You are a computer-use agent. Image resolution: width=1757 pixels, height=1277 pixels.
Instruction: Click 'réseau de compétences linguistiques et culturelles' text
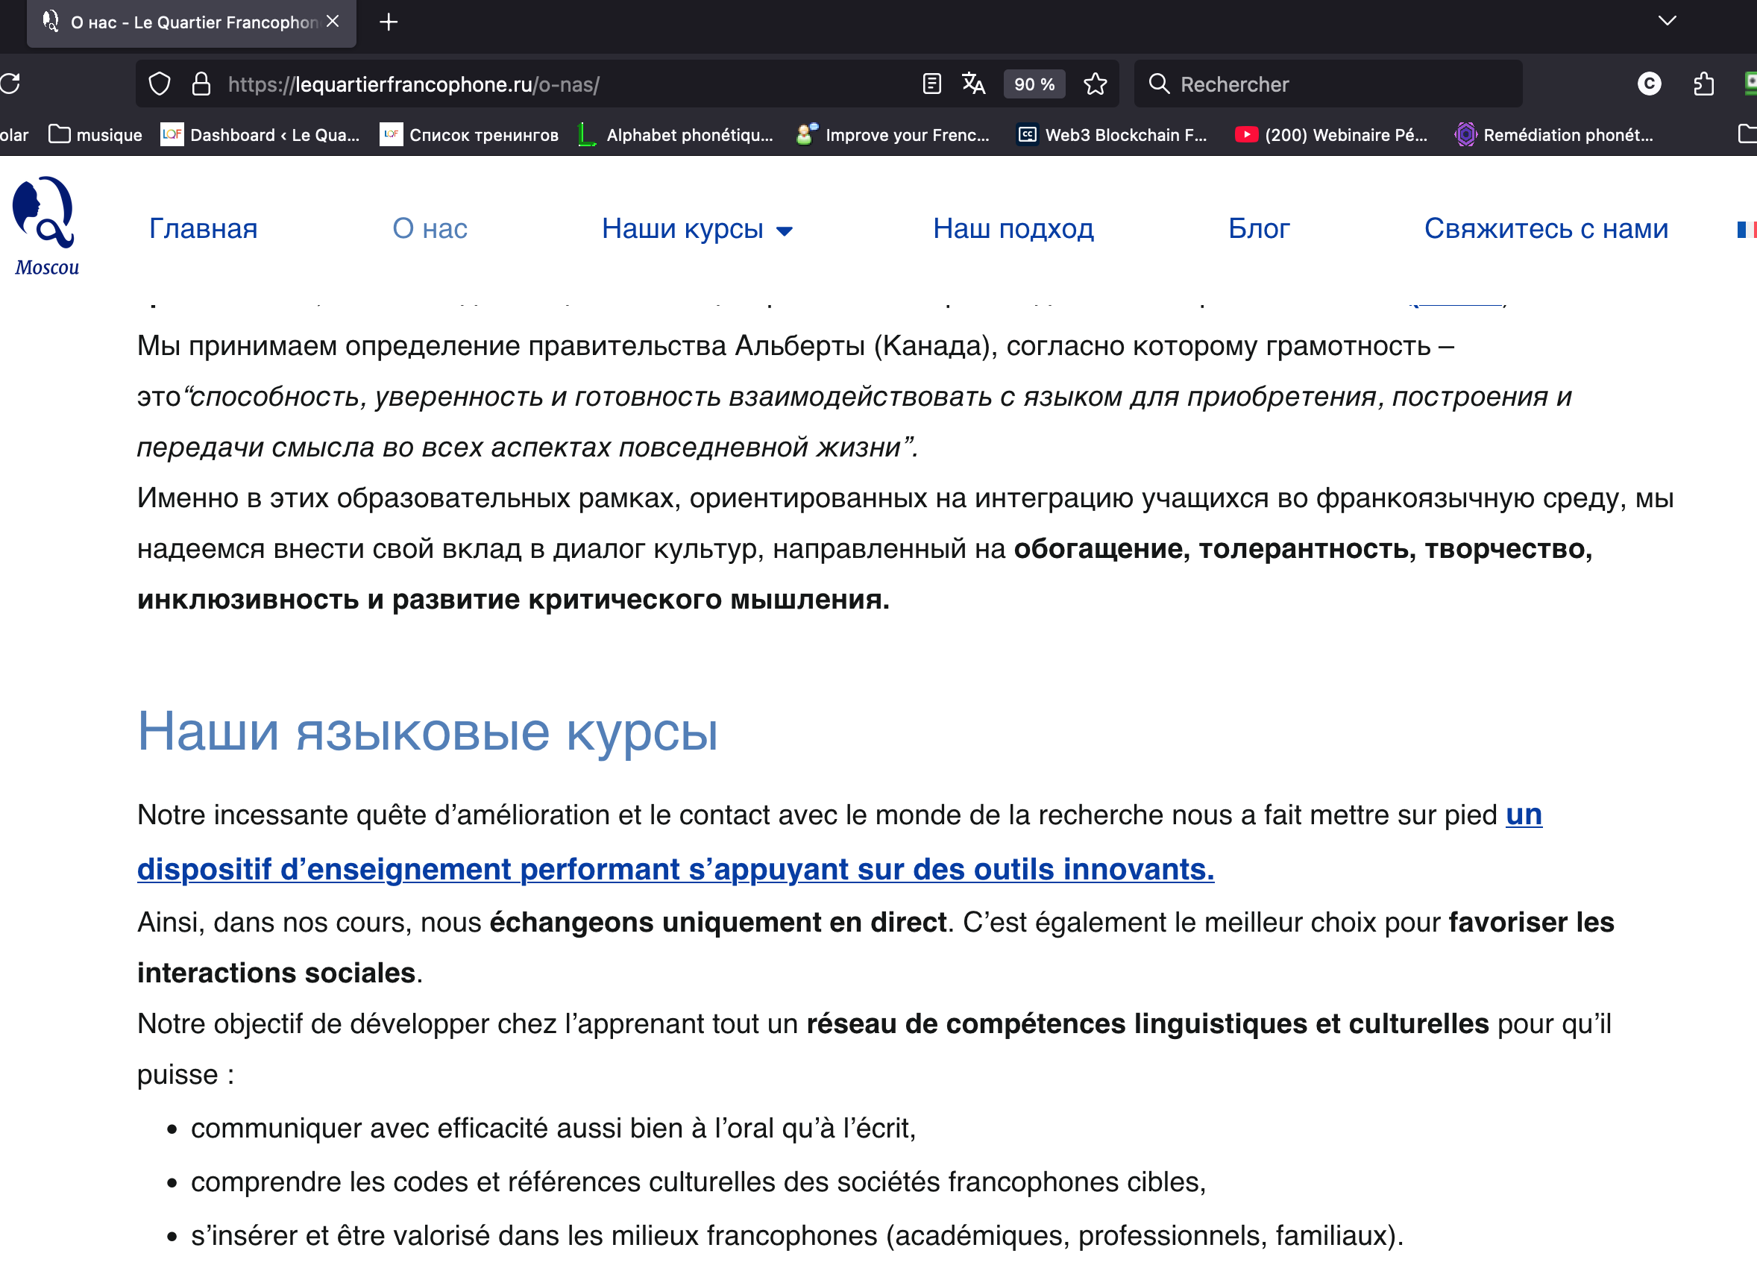[1147, 1023]
